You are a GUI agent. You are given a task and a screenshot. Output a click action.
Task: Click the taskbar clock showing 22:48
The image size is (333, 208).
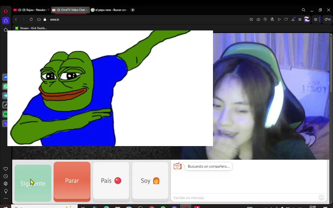point(312,207)
